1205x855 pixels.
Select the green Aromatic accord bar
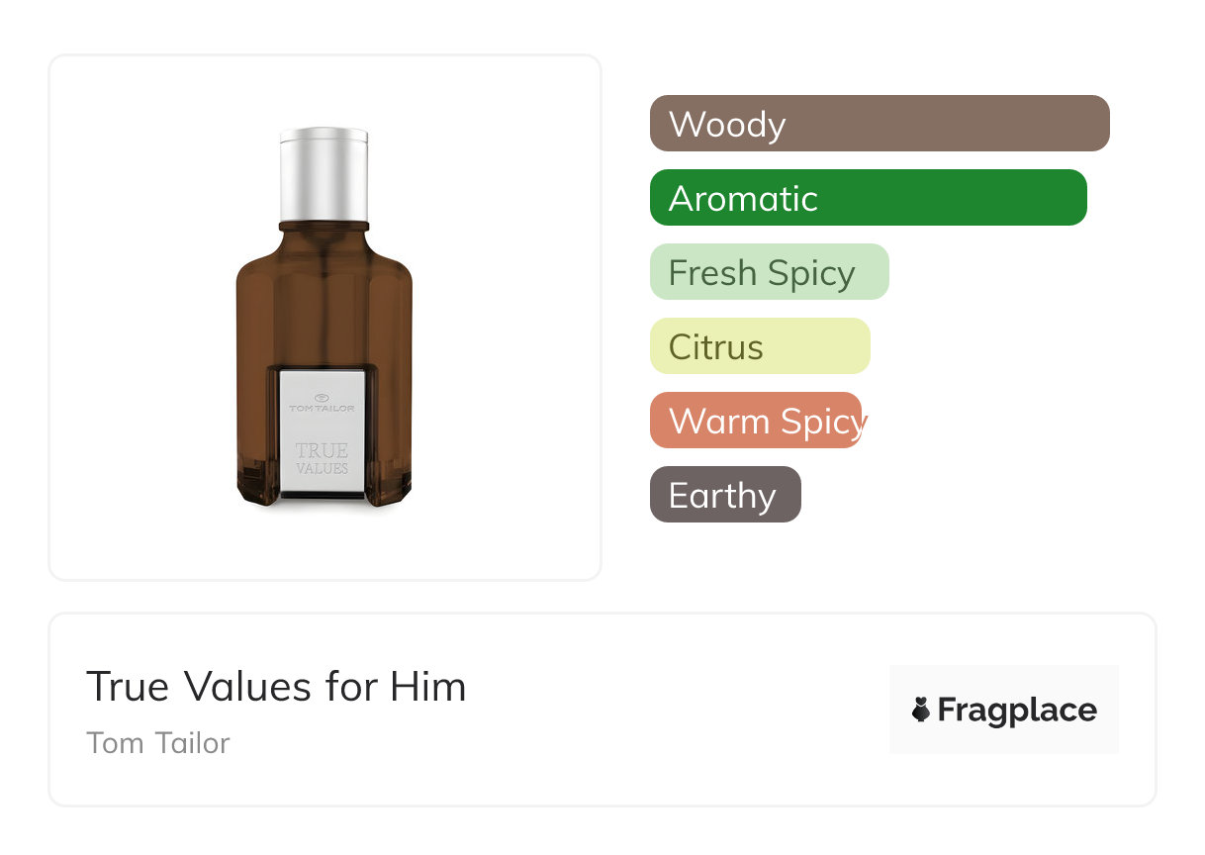[x=868, y=198]
